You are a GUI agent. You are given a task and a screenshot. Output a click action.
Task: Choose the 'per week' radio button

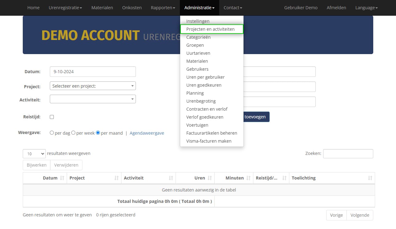coord(73,133)
